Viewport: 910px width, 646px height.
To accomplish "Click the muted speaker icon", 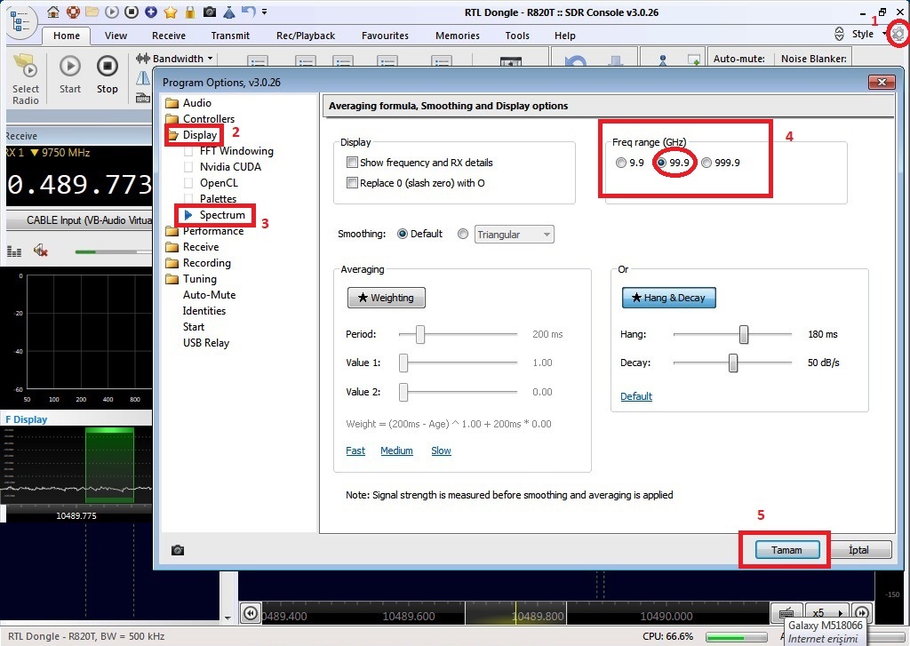I will tap(41, 251).
